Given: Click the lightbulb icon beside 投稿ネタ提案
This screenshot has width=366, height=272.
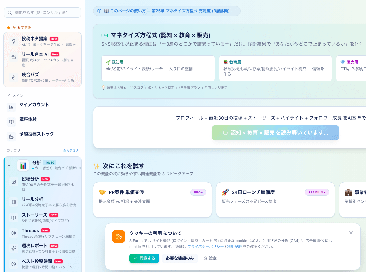Looking at the screenshot, I should [14, 42].
